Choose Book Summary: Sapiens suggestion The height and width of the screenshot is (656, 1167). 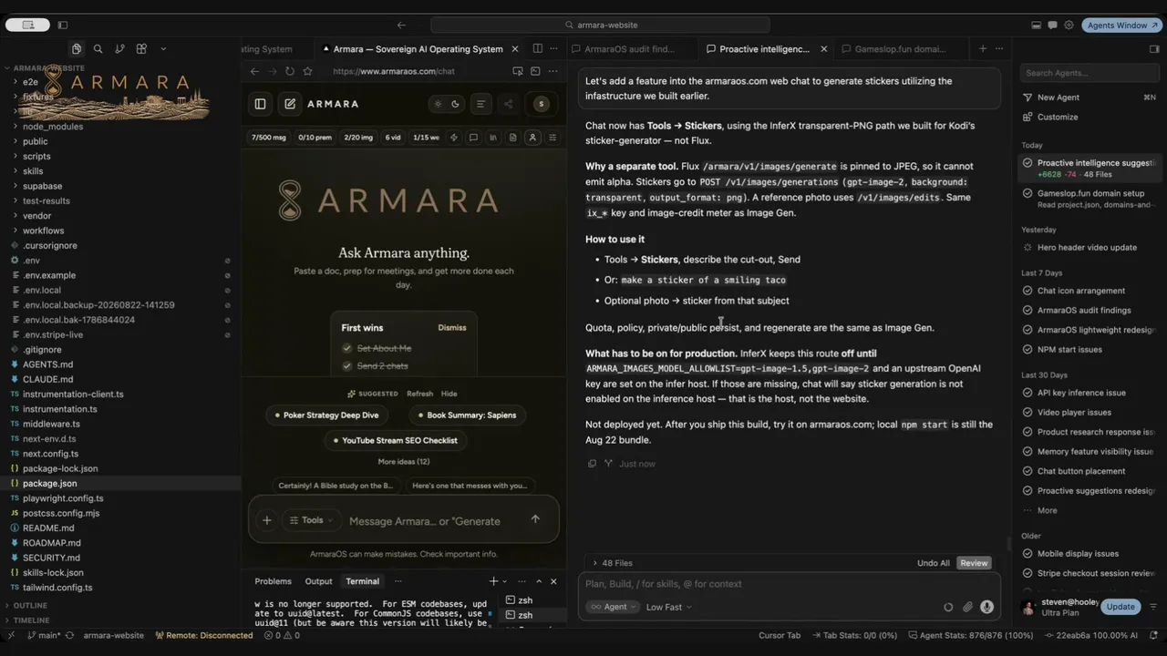(466, 415)
